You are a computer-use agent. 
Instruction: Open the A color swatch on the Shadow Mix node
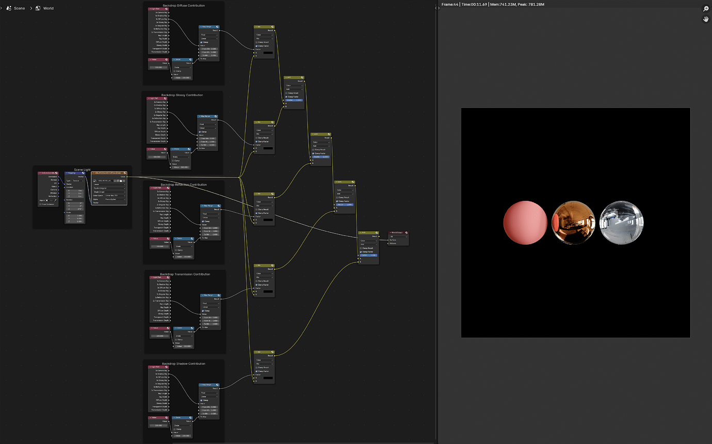click(267, 378)
